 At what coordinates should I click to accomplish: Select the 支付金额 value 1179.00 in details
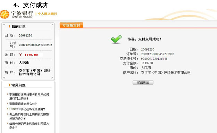(147, 63)
